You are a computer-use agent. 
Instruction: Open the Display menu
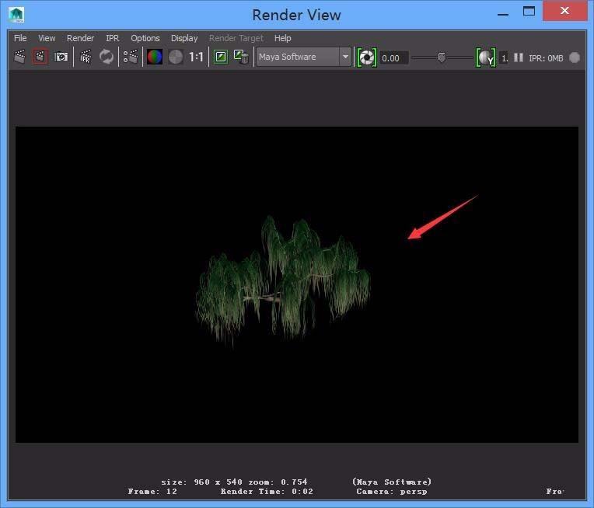(x=184, y=38)
